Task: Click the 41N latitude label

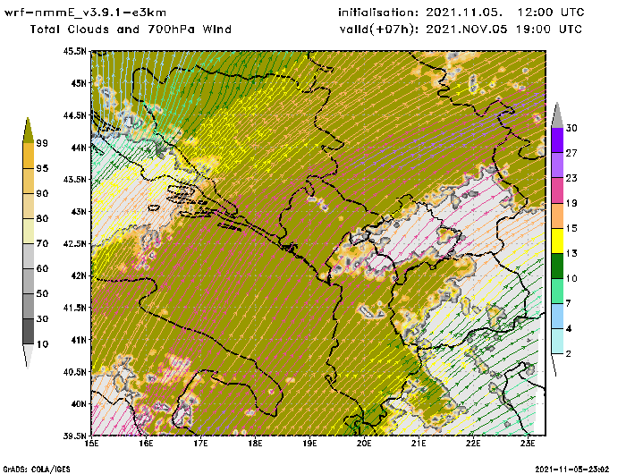Action: click(x=79, y=340)
